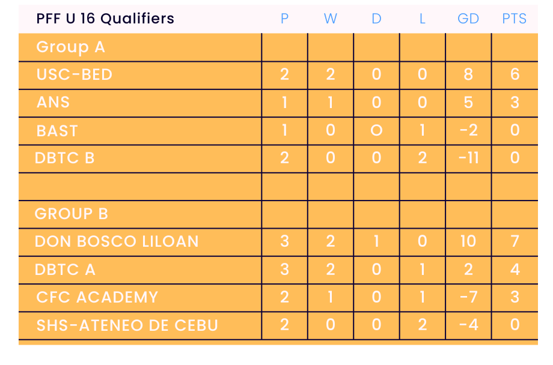The width and height of the screenshot is (553, 365).
Task: Click Don Bosco Liloan's 7 points cell
Action: click(515, 241)
